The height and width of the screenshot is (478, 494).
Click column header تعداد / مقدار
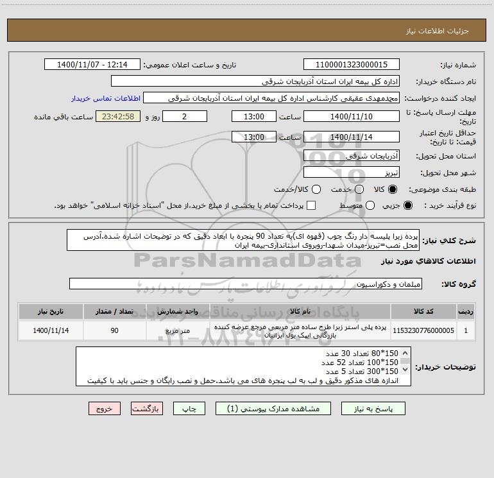[x=114, y=311]
